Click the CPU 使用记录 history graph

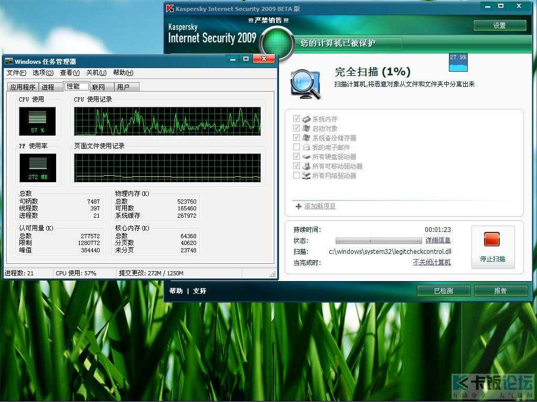167,121
